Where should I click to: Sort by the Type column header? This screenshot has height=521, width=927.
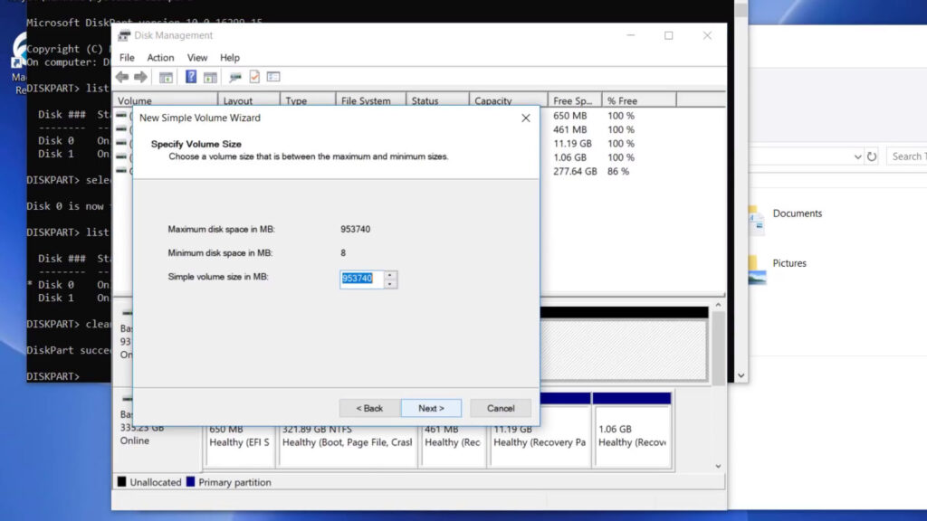pyautogui.click(x=308, y=100)
